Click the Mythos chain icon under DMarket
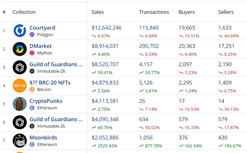247x153 pixels. (32, 53)
